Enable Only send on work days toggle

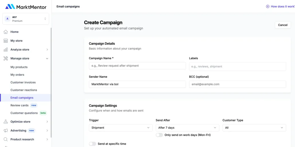[x=159, y=135]
